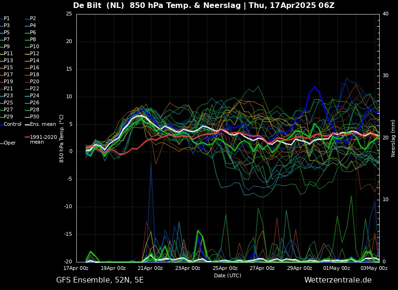The image size is (398, 290).
Task: Select the Oper legend entry
Action: [8, 143]
